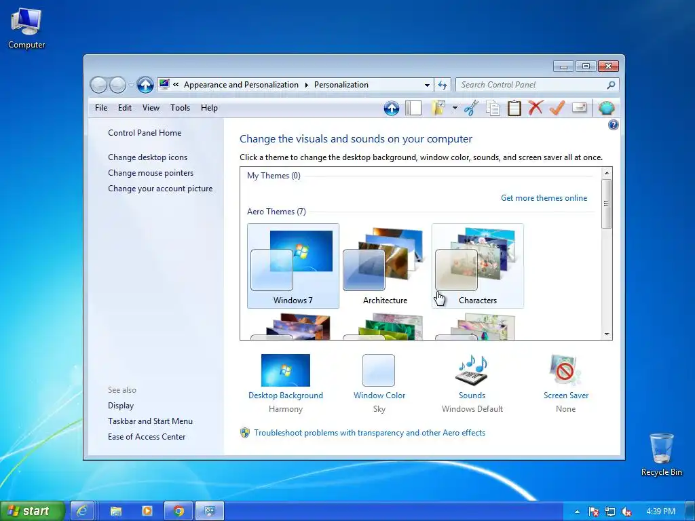This screenshot has height=521, width=695.
Task: Open Google Chrome from taskbar
Action: pos(179,512)
